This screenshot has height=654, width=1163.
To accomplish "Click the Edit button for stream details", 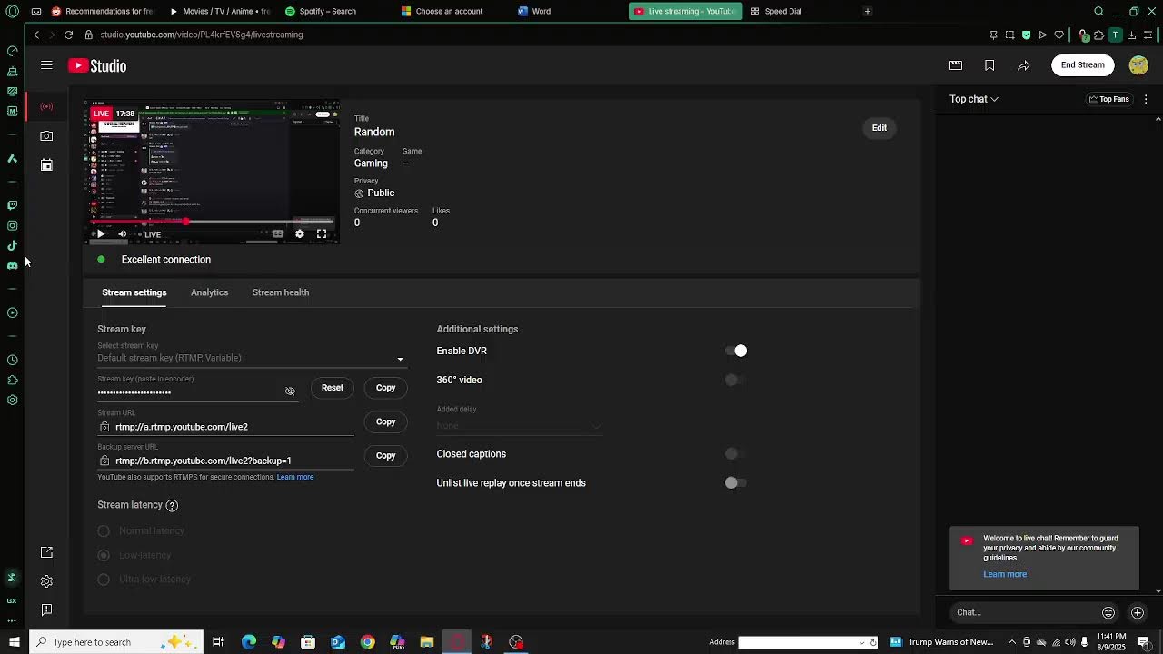I will click(x=880, y=128).
